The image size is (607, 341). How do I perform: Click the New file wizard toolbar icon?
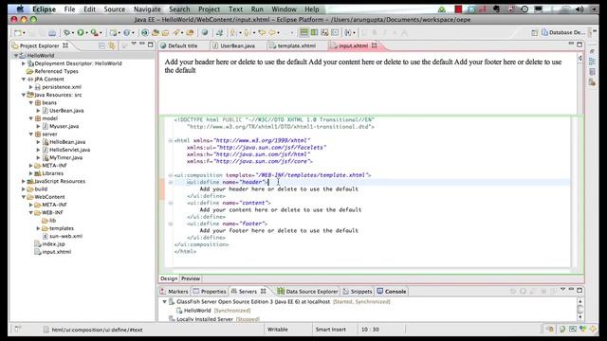pos(18,33)
